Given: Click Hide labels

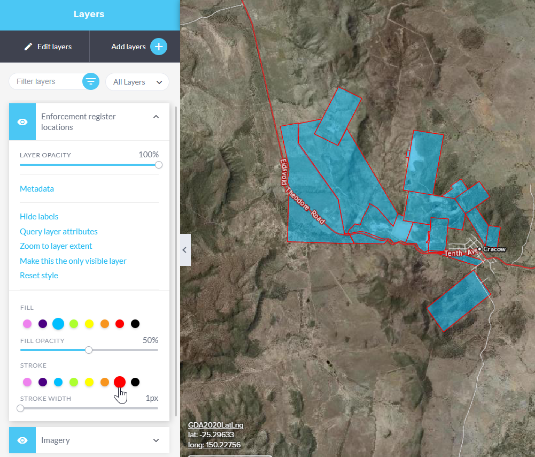Looking at the screenshot, I should pos(39,217).
